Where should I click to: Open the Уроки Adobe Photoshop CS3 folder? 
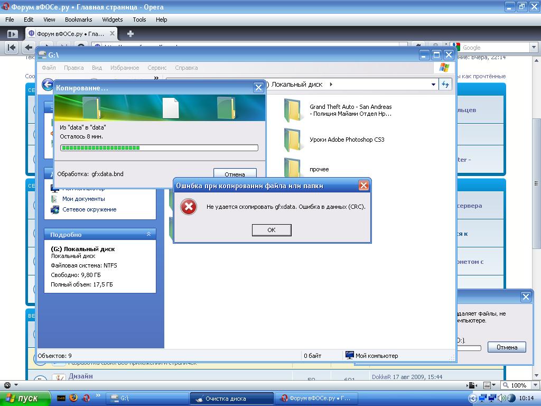coord(293,140)
